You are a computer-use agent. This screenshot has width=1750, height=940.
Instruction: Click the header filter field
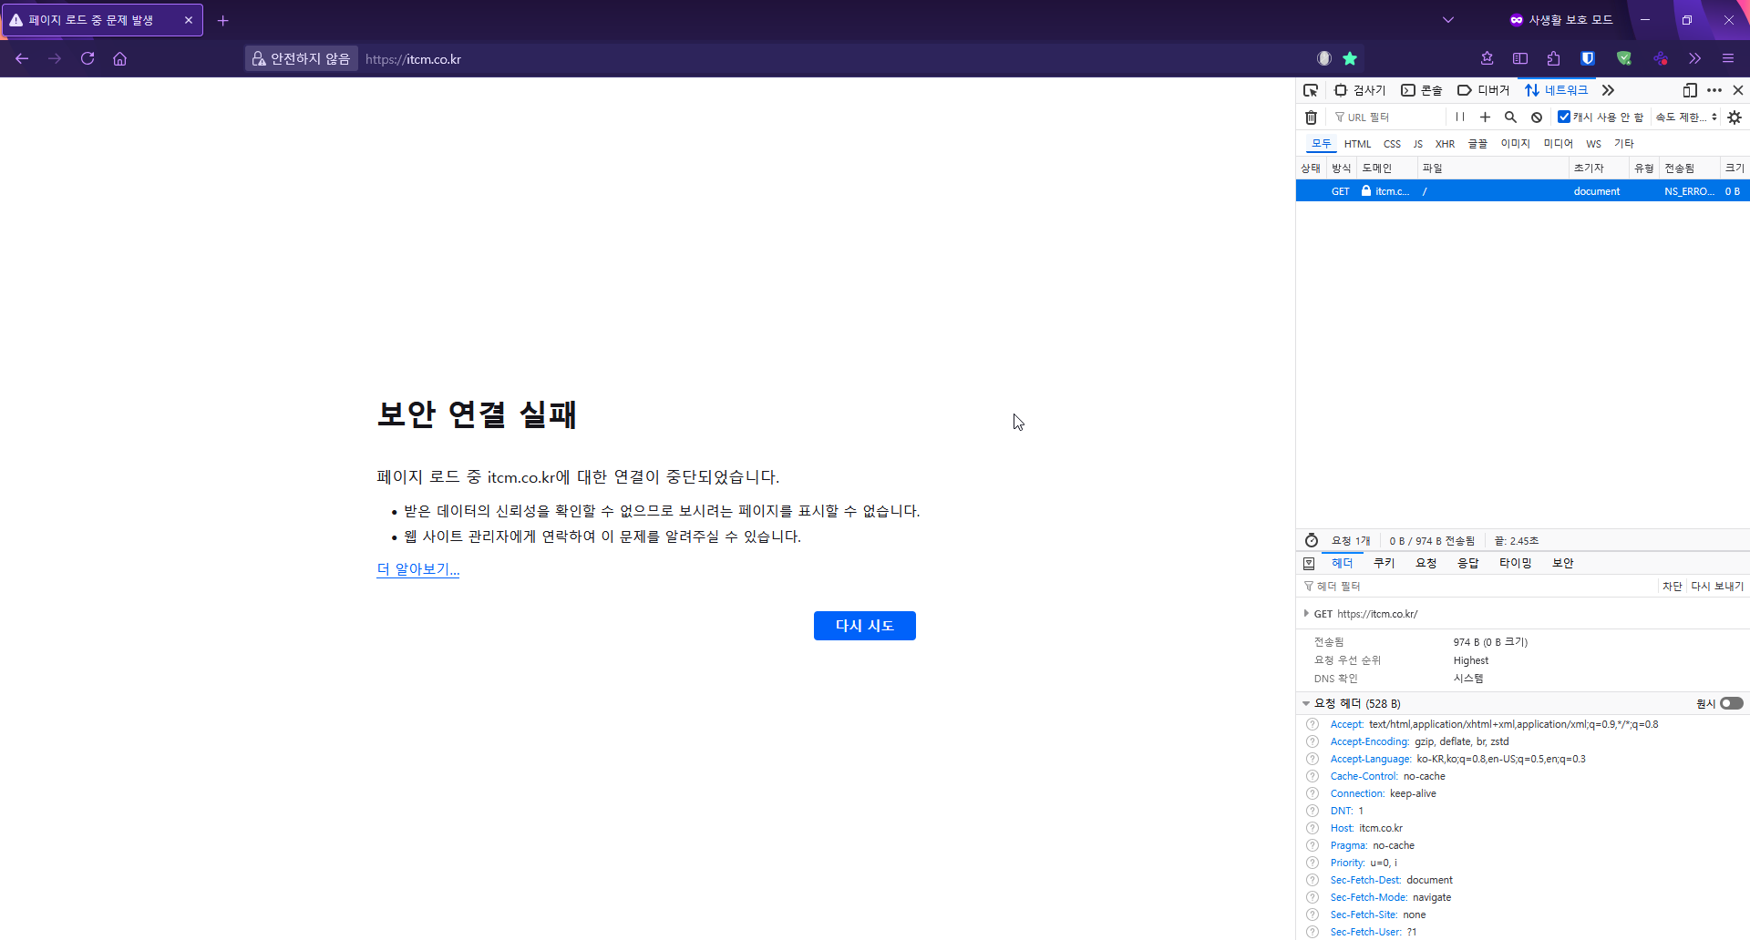(x=1477, y=587)
